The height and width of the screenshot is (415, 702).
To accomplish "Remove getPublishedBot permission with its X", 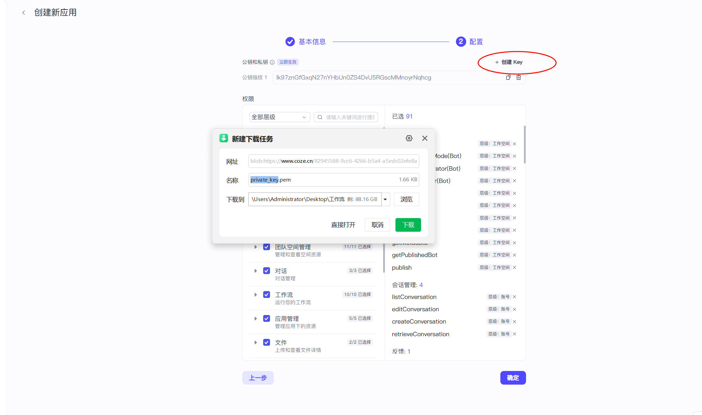I will click(514, 255).
